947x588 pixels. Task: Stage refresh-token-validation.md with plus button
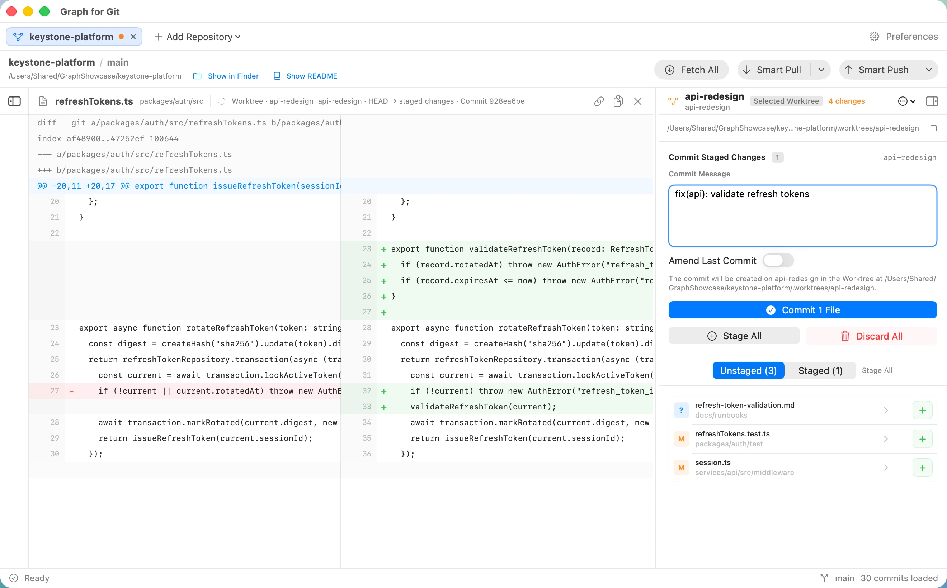pyautogui.click(x=922, y=410)
